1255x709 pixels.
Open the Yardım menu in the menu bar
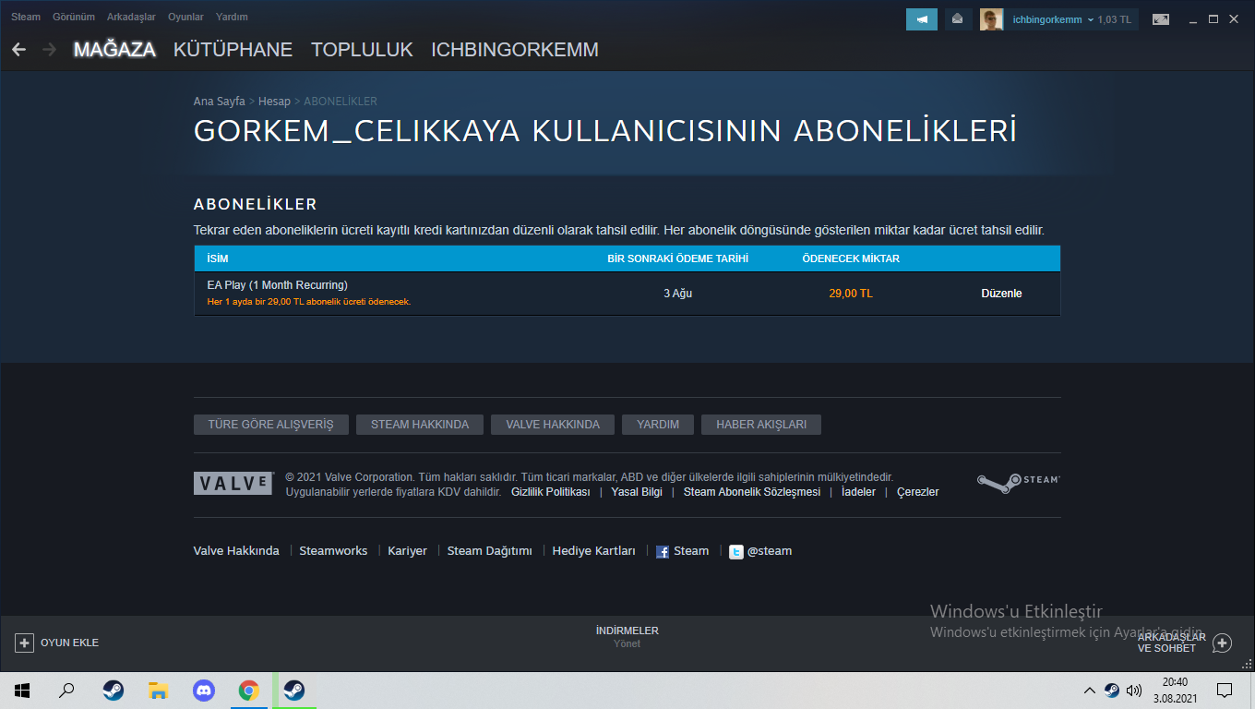pyautogui.click(x=232, y=17)
